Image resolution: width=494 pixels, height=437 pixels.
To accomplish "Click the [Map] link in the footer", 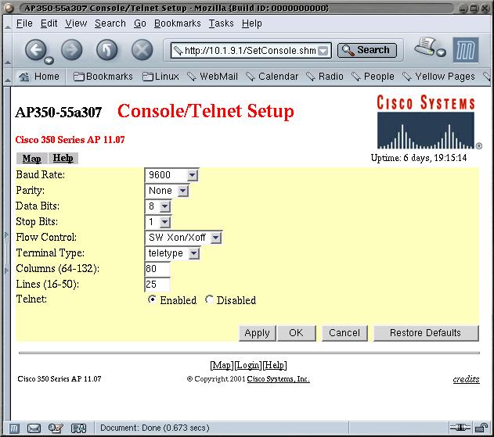I will tap(222, 365).
